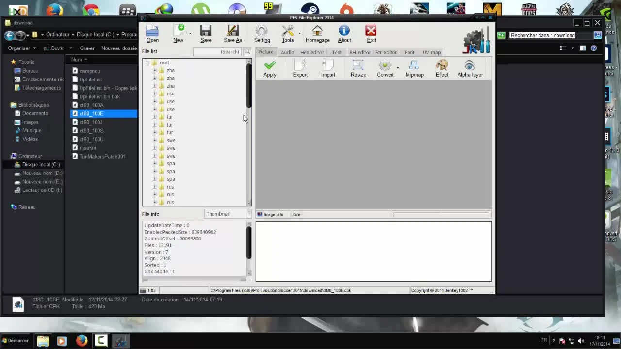Select the dt80_100U file in Explorer
Viewport: 621px width, 349px height.
click(x=91, y=139)
